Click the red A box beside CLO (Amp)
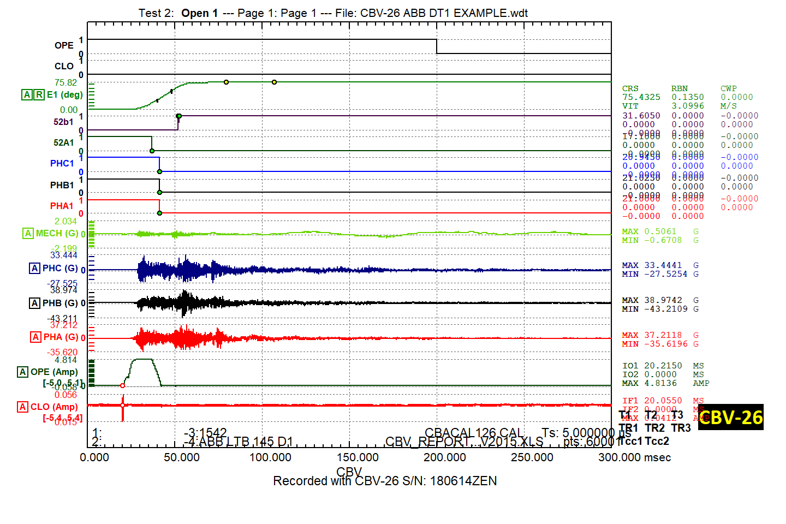 tap(23, 407)
